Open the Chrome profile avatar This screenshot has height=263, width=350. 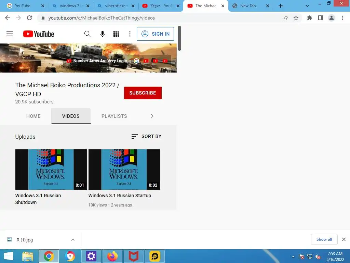(332, 18)
